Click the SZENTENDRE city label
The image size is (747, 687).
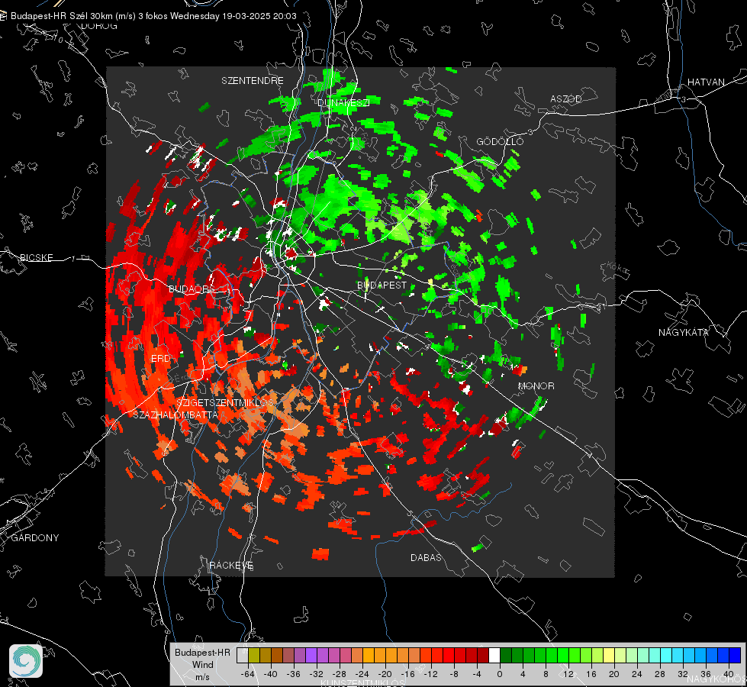[x=253, y=81]
